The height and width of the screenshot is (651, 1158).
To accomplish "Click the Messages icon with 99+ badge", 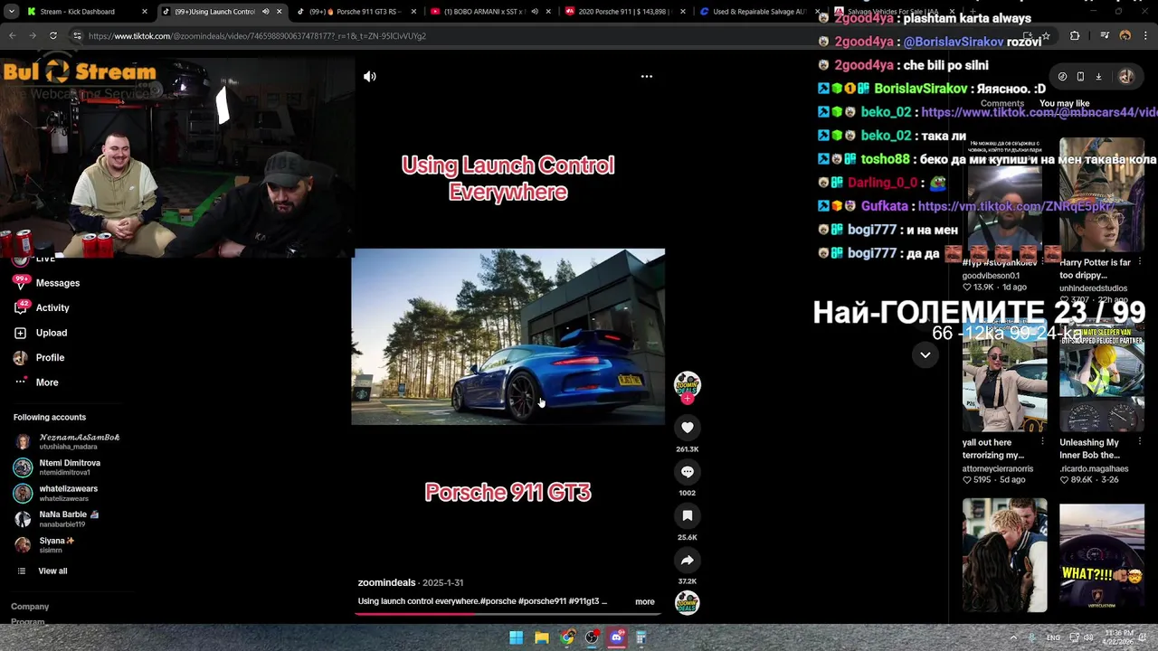I will click(21, 282).
